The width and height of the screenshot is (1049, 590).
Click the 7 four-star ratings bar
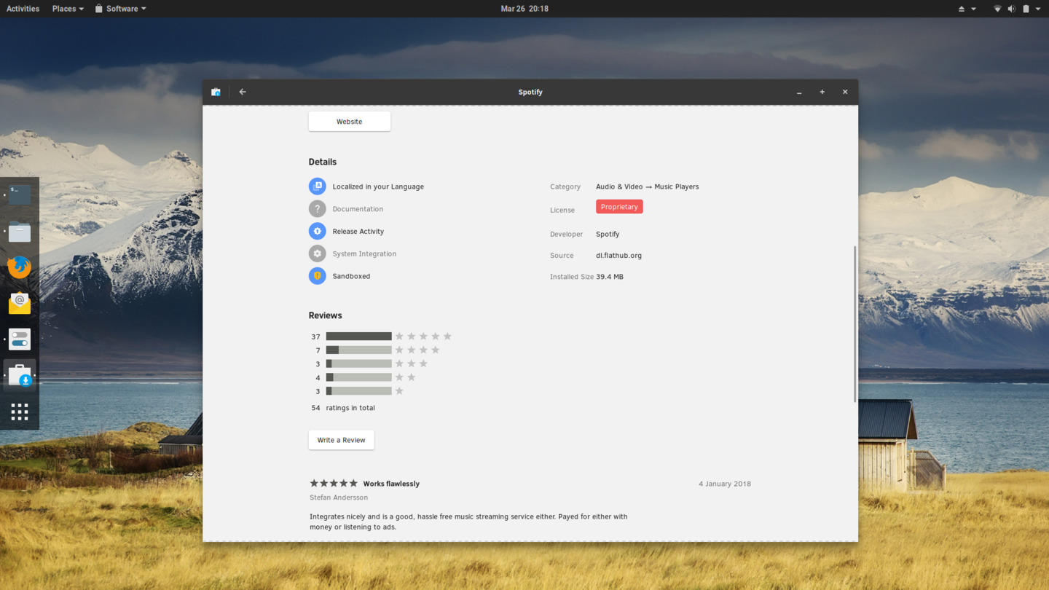358,350
